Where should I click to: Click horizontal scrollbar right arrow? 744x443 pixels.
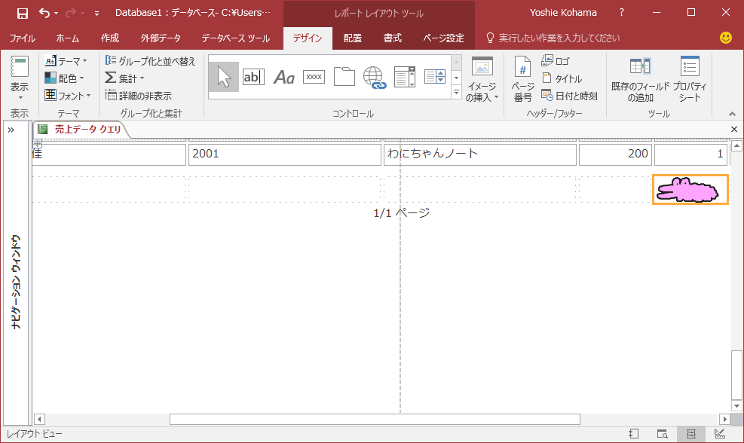point(724,420)
